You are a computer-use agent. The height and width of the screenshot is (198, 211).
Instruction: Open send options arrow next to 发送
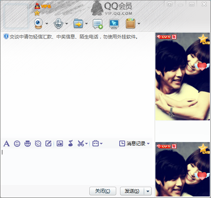[148, 191]
